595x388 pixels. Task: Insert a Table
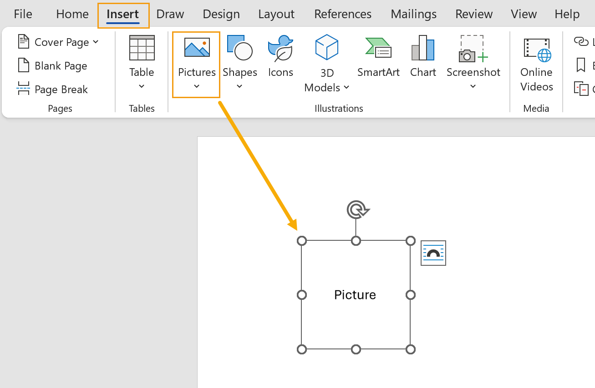(142, 57)
